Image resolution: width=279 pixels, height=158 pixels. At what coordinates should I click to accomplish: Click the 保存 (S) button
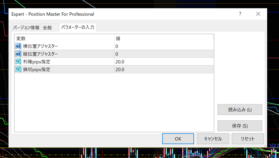[x=240, y=126]
